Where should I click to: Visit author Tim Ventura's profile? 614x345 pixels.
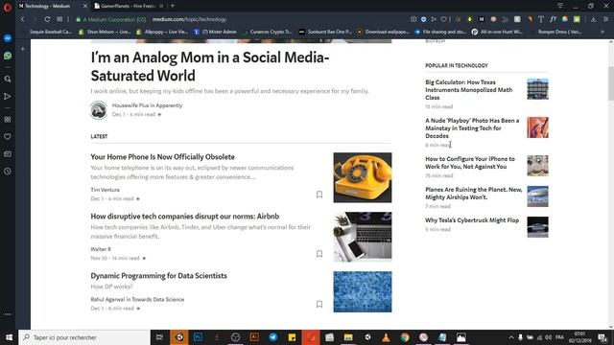pos(105,190)
